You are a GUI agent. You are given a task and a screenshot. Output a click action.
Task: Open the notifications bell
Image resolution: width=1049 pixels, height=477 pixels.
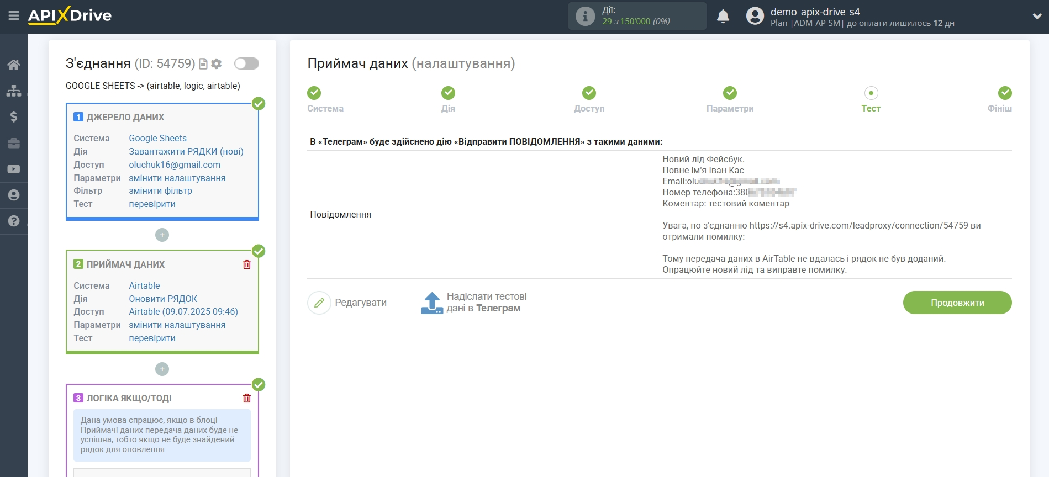pyautogui.click(x=723, y=16)
